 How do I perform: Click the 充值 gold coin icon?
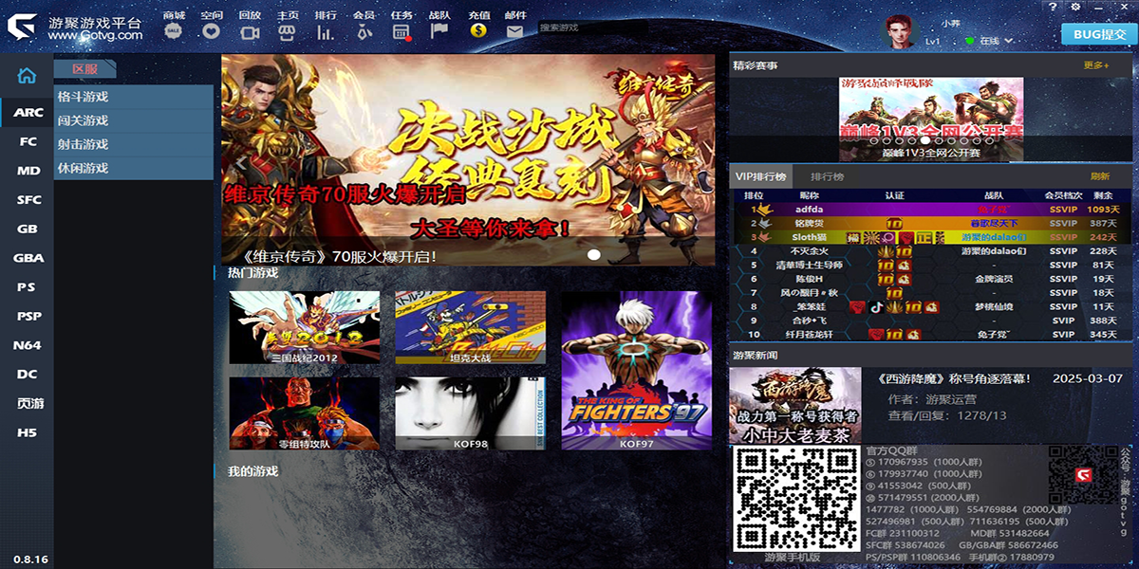[x=478, y=31]
